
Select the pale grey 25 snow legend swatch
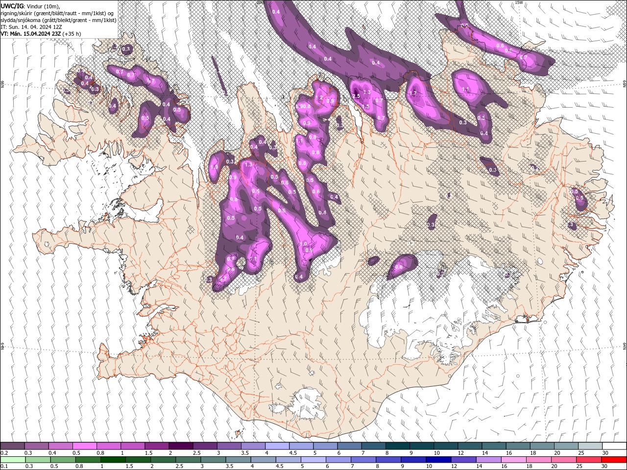pos(590,446)
